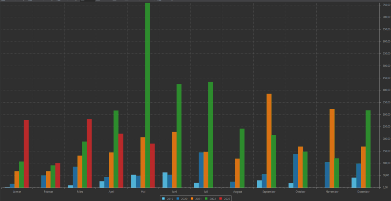391x201 pixels.
Task: Select the red 2023 bar in Februar
Action: (58, 175)
